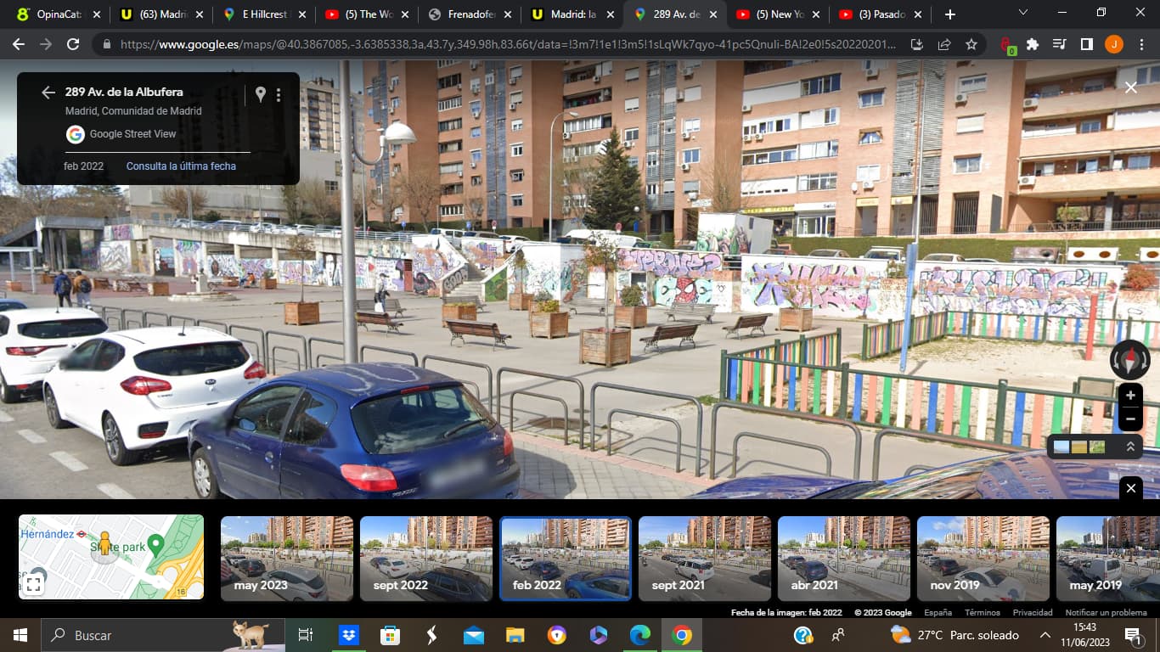Zoom in with the plus button
The height and width of the screenshot is (652, 1160).
(1130, 396)
